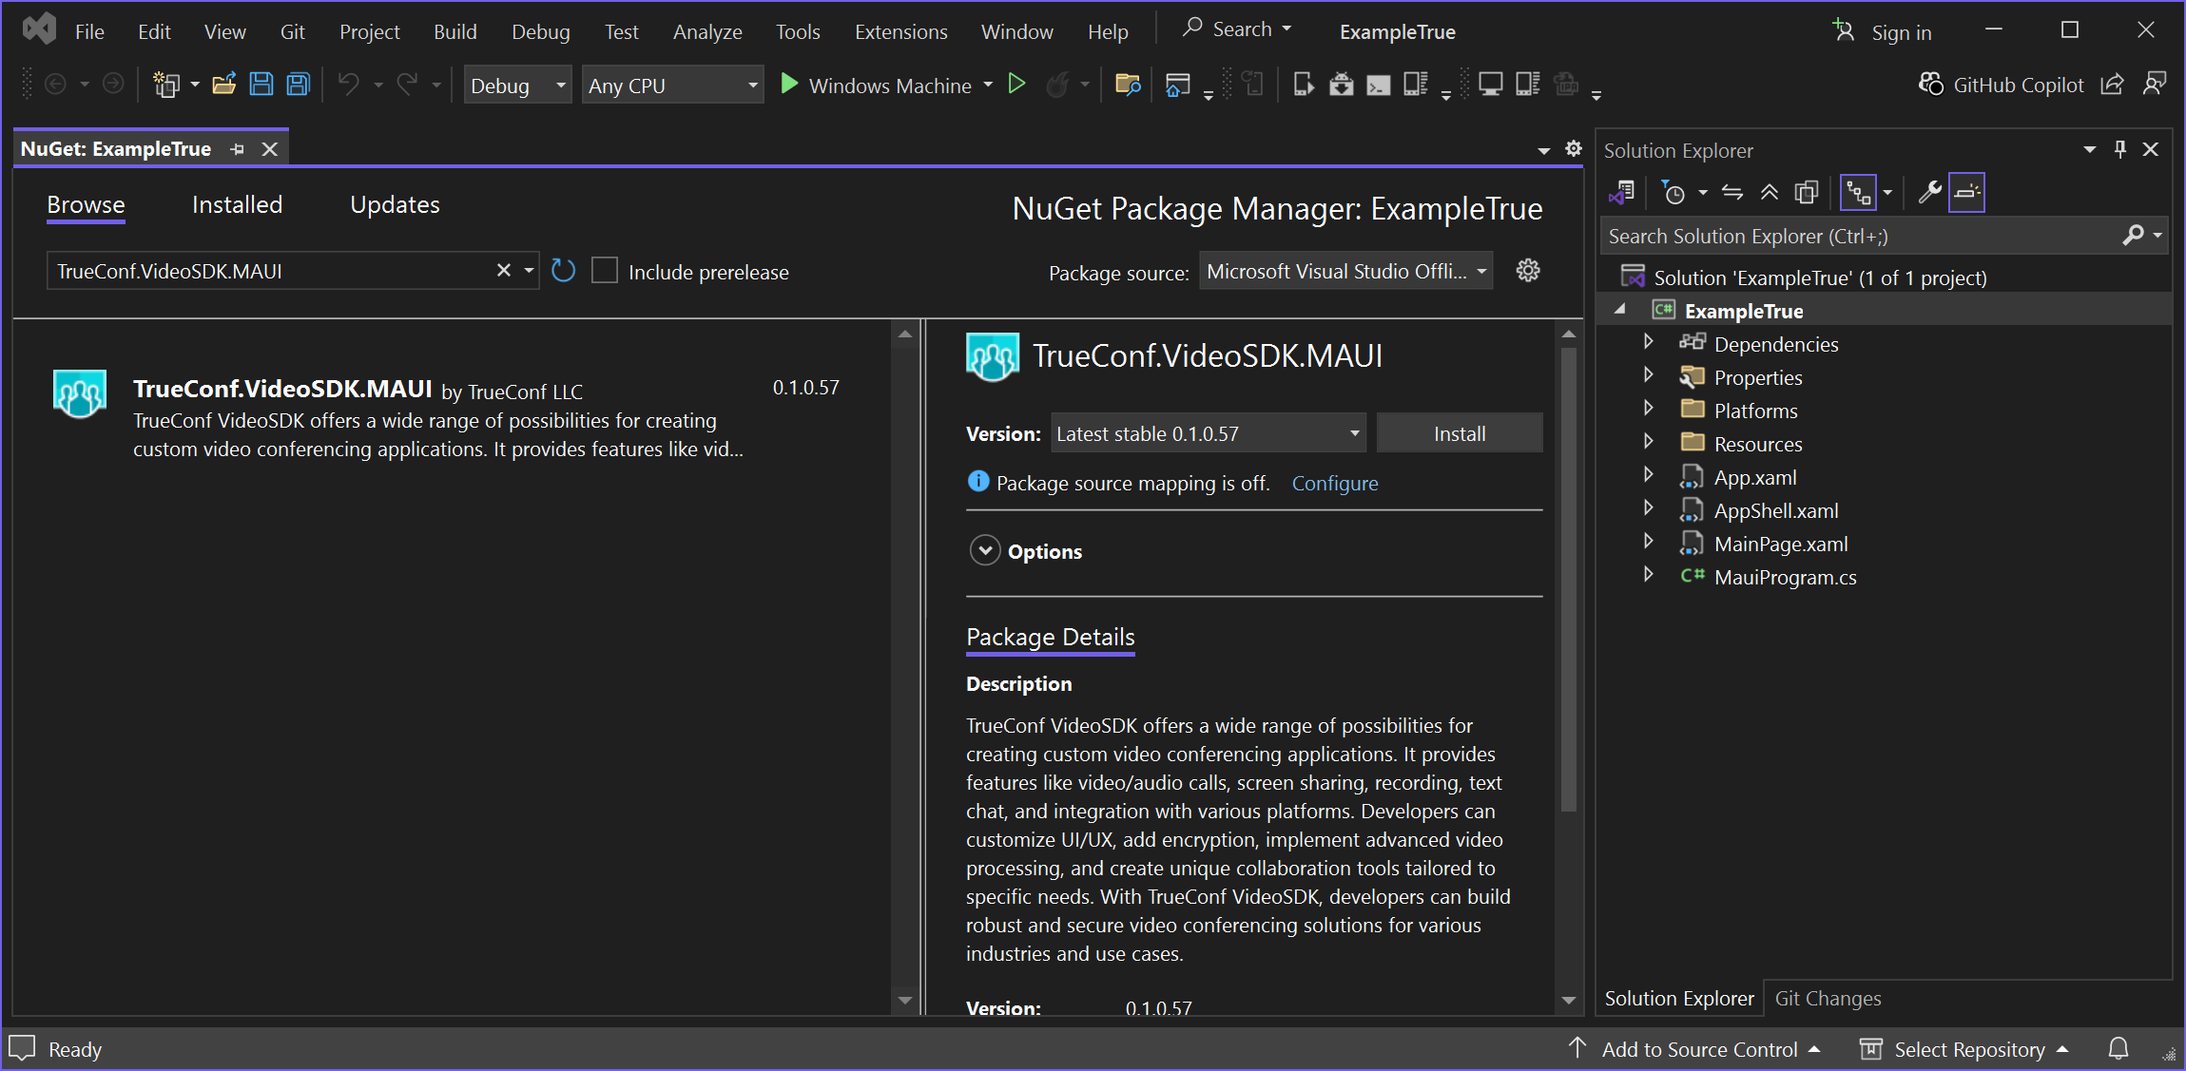Viewport: 2186px width, 1071px height.
Task: Expand the Options section chevron
Action: coord(985,550)
